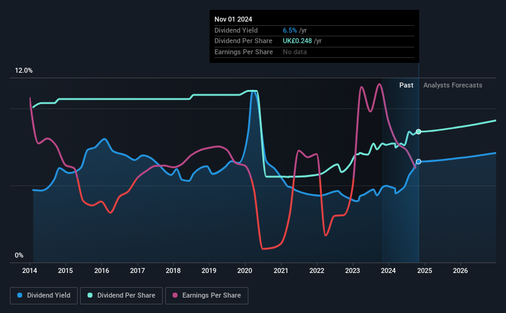Click the teal Dividend Per Share marker at Nov 2024
The width and height of the screenshot is (506, 313).
pyautogui.click(x=418, y=132)
